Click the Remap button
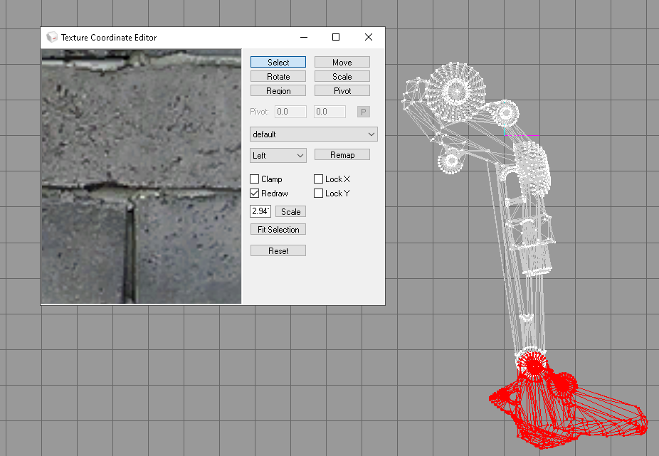The width and height of the screenshot is (659, 456). pos(342,155)
